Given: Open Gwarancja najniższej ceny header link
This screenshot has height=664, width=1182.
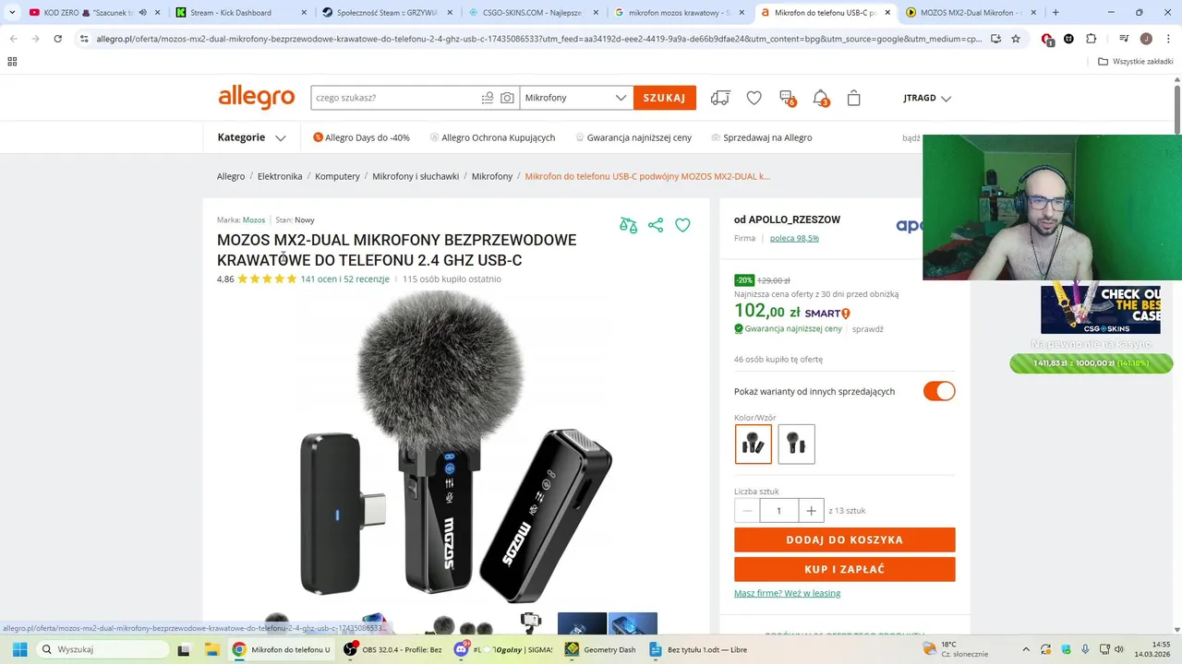Looking at the screenshot, I should 633,137.
